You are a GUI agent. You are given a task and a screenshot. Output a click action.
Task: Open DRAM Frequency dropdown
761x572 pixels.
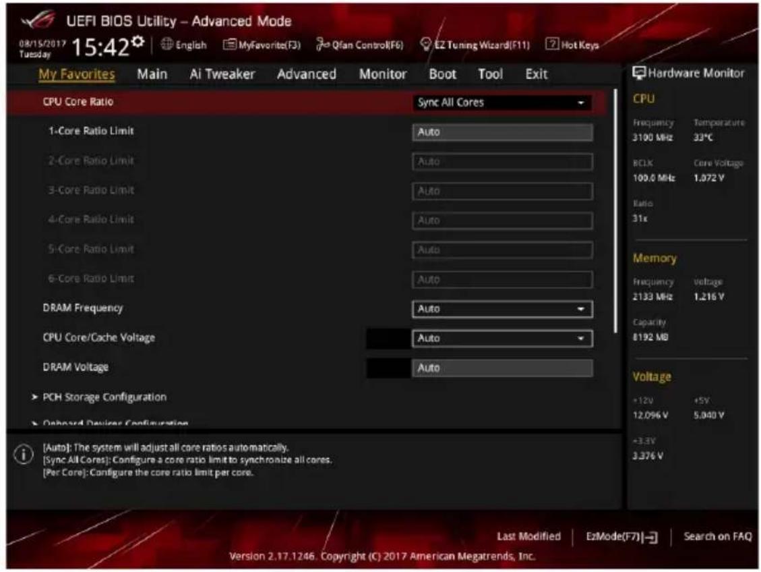502,309
